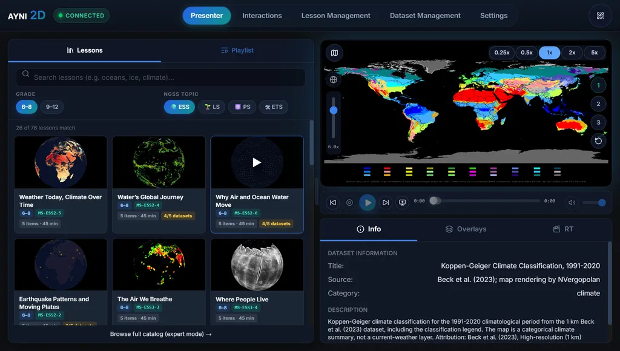Screen dimensions: 620x351
Task: Switch to the Playlist tab
Action: click(x=237, y=50)
